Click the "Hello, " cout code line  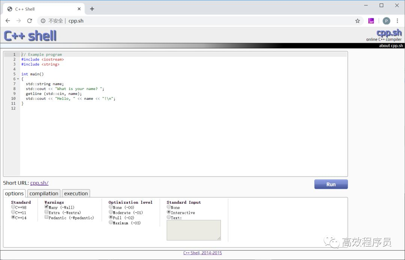point(70,99)
